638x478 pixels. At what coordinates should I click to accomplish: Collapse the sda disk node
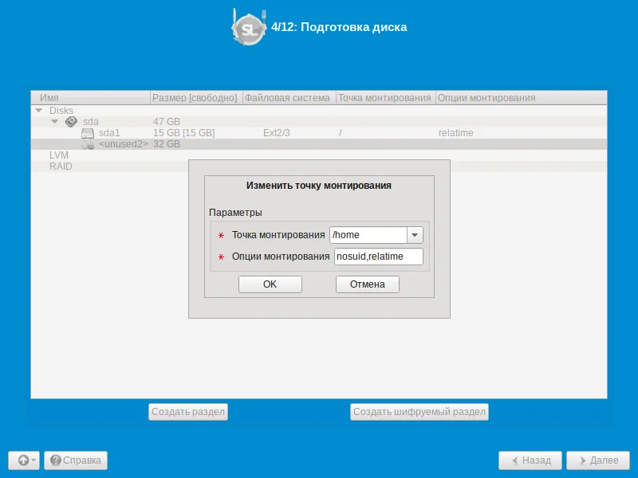pyautogui.click(x=54, y=122)
